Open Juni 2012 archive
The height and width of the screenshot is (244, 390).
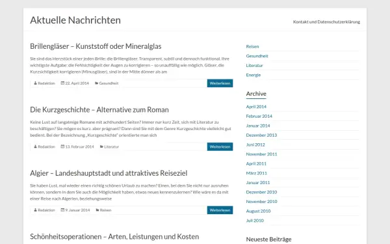[x=255, y=144]
